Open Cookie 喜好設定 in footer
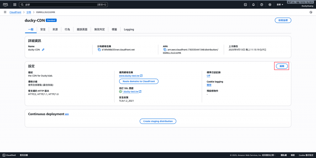The image size is (316, 158). pyautogui.click(x=306, y=155)
